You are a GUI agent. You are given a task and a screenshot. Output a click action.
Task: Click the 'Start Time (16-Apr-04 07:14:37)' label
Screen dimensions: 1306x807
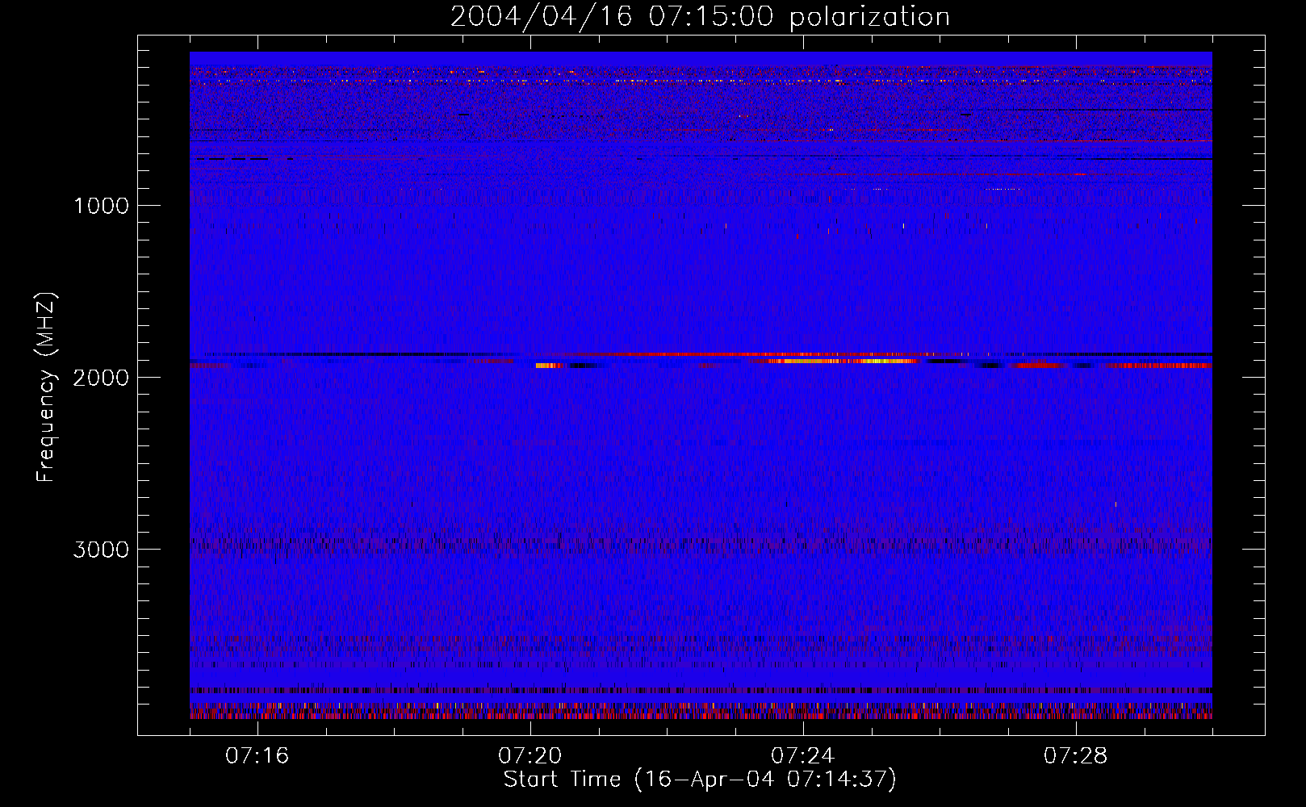pos(700,779)
